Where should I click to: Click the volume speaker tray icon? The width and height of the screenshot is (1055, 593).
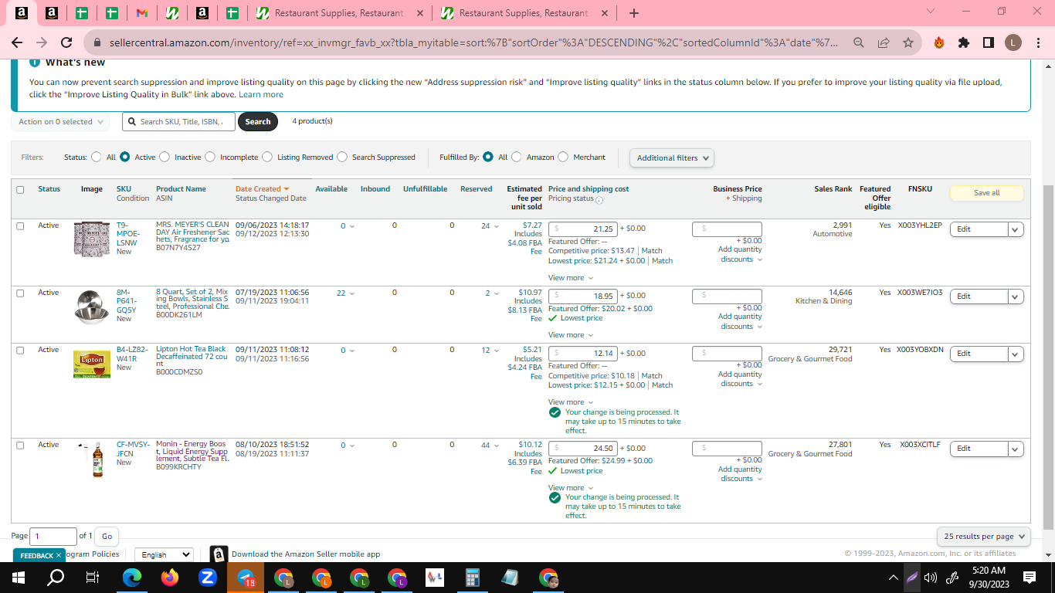(x=931, y=577)
